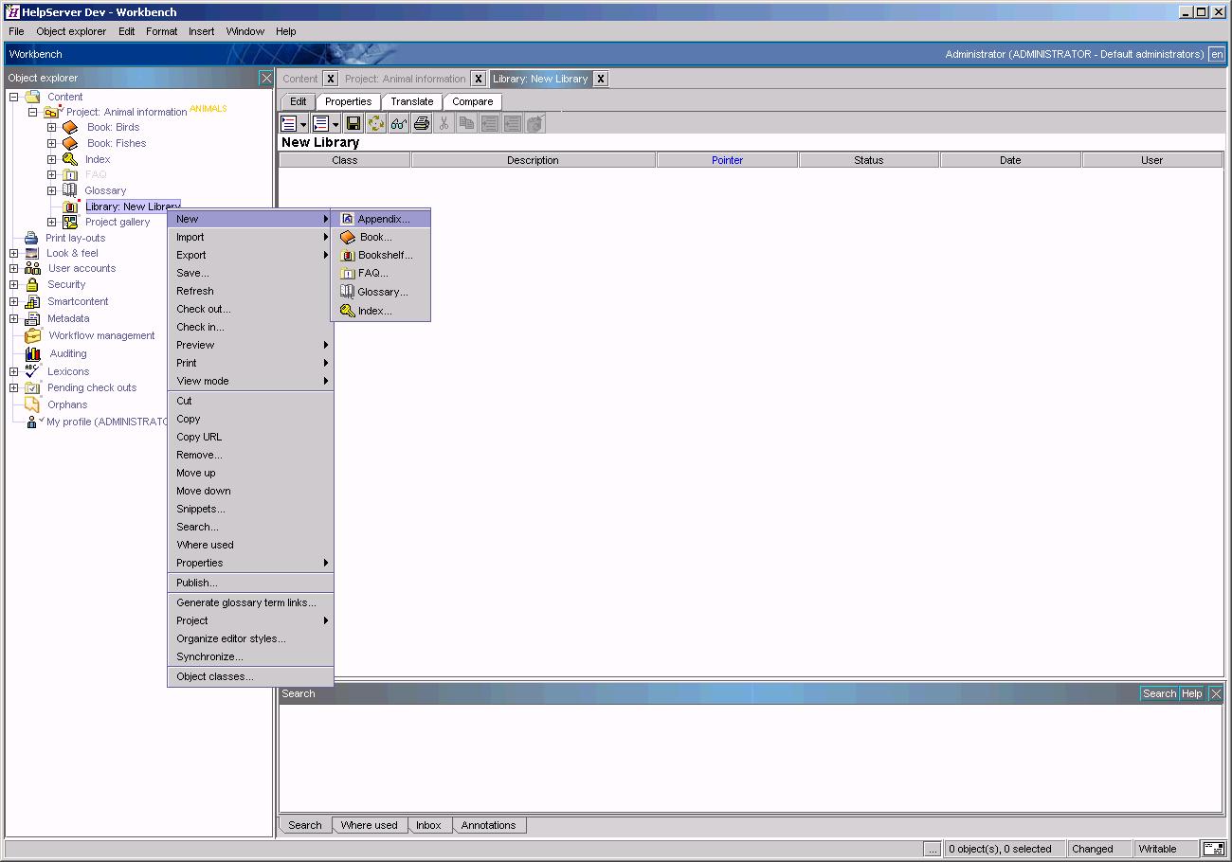Choose Glossary... in the New submenu
Viewport: 1232px width, 862px height.
(x=380, y=292)
